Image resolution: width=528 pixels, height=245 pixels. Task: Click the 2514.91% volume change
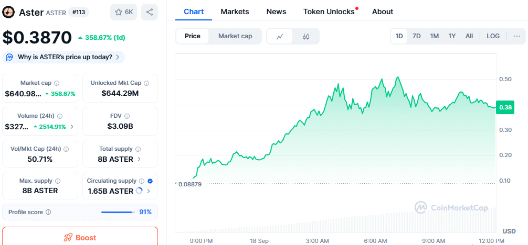click(53, 127)
